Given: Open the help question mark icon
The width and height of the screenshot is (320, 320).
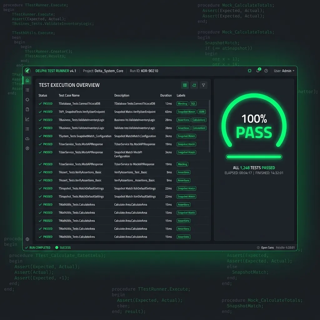Looking at the screenshot, I should pyautogui.click(x=266, y=71).
